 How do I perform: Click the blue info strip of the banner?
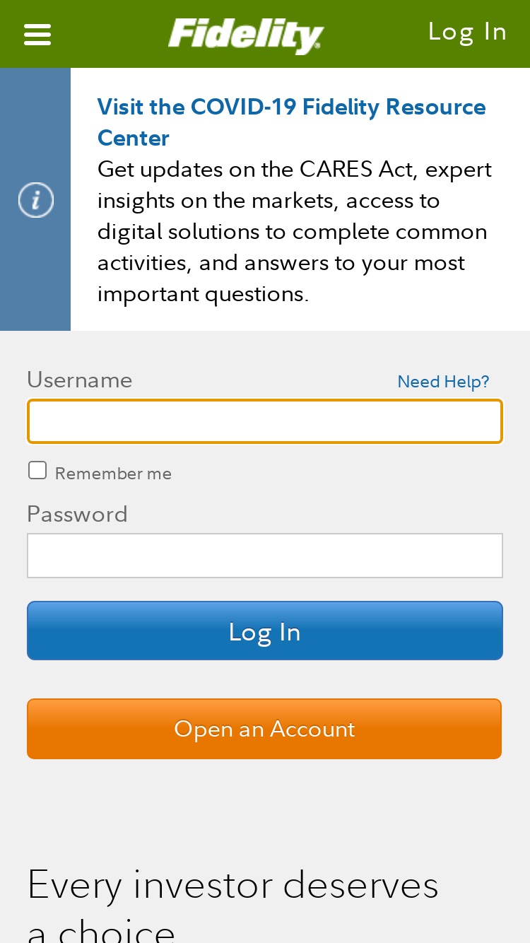click(35, 199)
